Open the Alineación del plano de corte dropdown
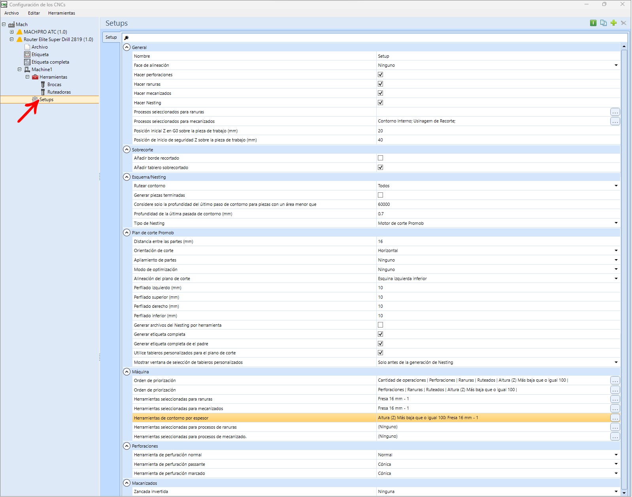632x497 pixels. [x=616, y=279]
